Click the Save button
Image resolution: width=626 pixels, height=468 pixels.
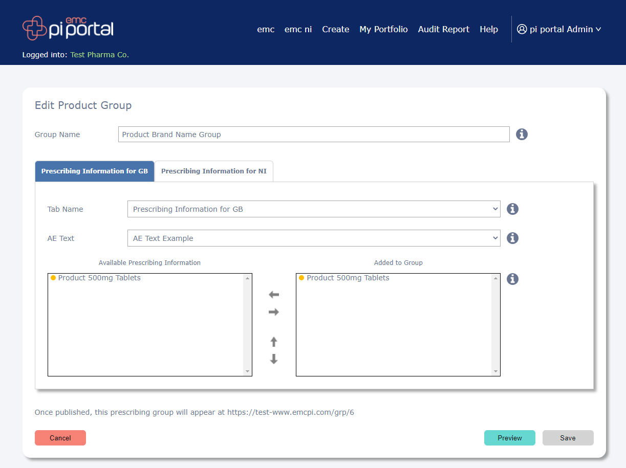[568, 438]
